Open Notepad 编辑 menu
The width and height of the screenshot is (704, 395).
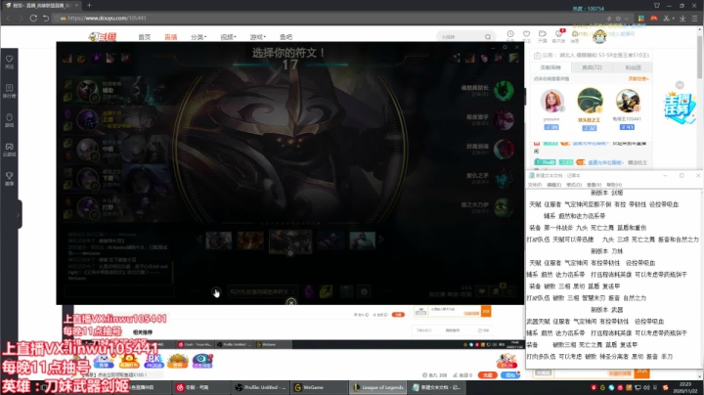pyautogui.click(x=553, y=185)
